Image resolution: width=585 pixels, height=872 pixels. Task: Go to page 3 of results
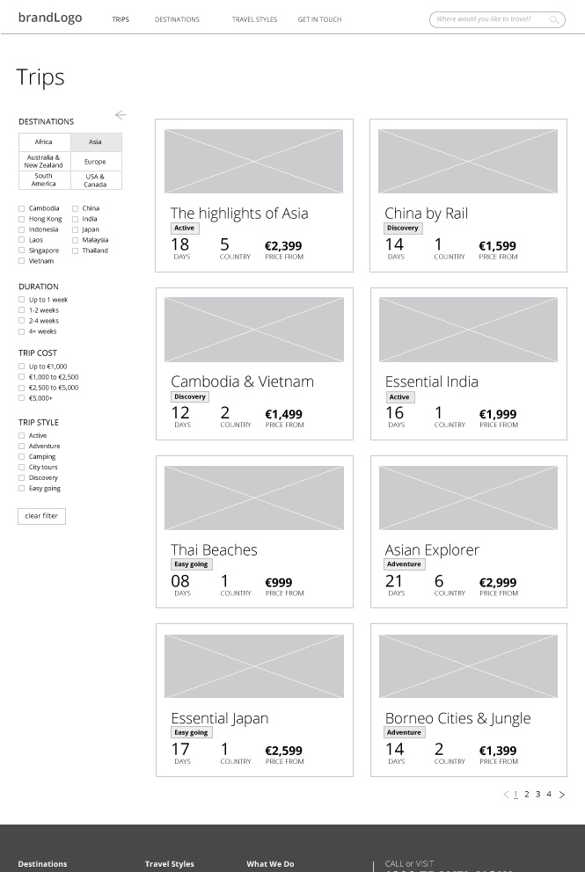[537, 794]
